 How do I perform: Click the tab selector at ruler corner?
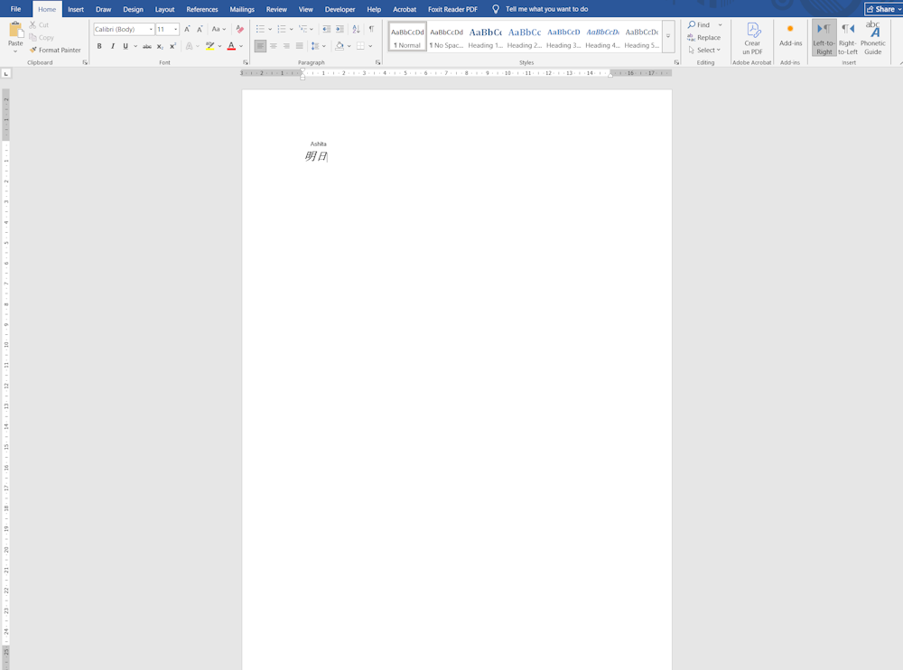[6, 73]
